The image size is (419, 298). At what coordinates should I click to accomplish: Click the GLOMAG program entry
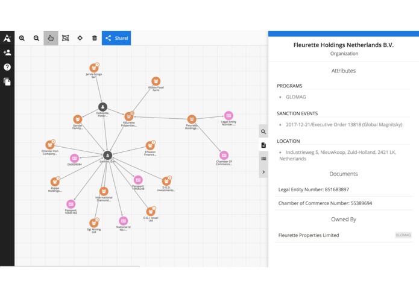[x=296, y=97]
